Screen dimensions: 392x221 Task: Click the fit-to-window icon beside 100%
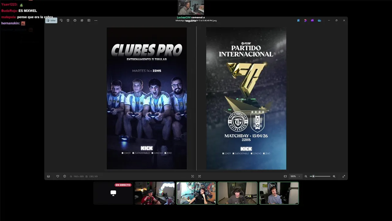285,176
